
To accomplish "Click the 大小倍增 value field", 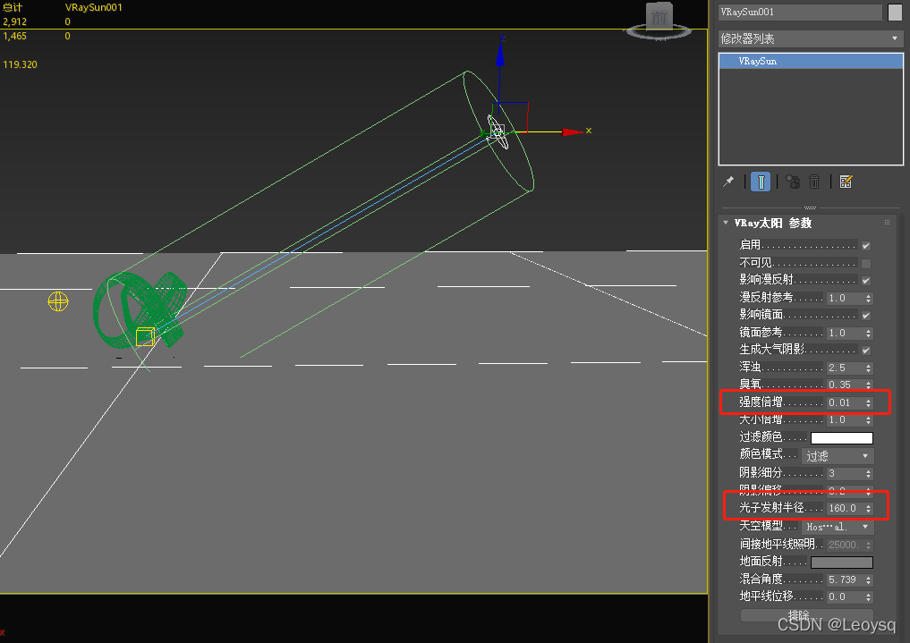I will [845, 419].
